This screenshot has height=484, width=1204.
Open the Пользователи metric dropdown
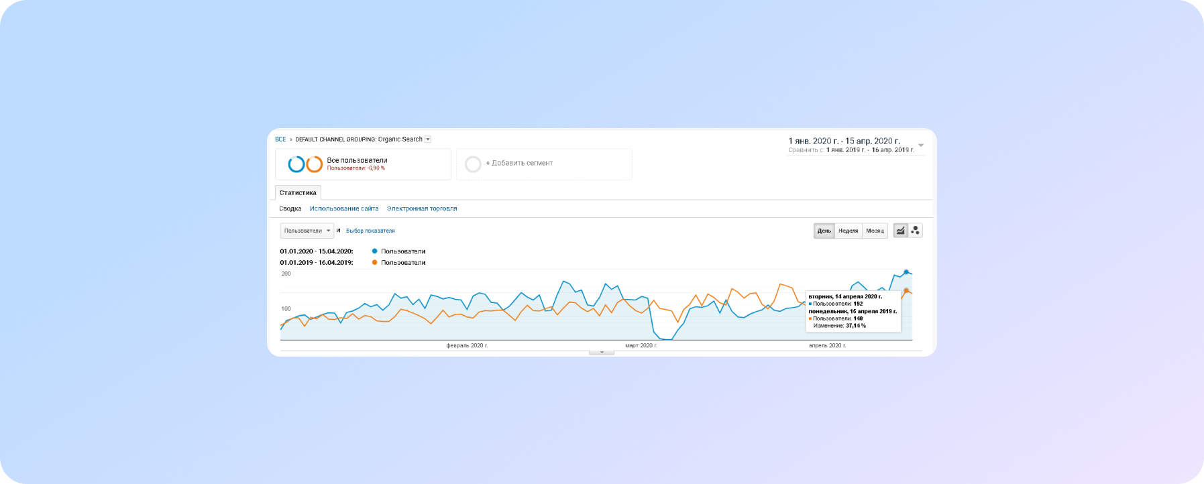(307, 231)
